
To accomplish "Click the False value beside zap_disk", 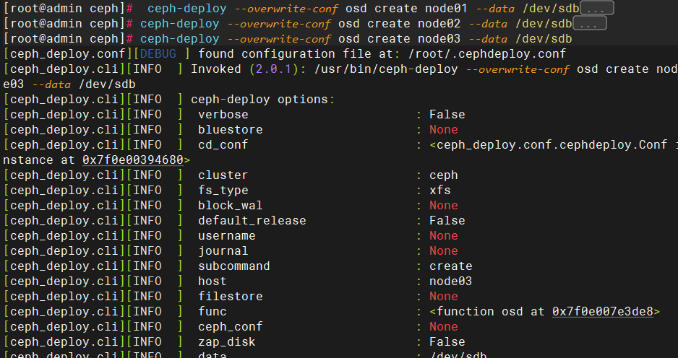I will tap(447, 341).
